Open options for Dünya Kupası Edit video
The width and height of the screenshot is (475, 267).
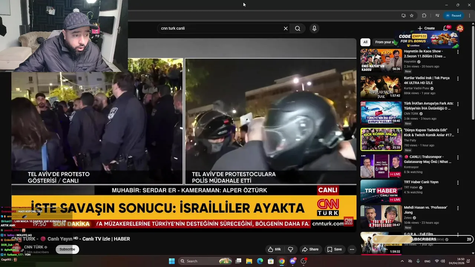tap(458, 131)
